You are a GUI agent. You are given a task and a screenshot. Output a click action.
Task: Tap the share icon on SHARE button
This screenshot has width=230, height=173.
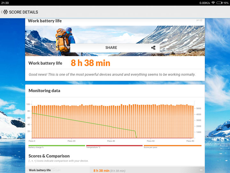(x=153, y=48)
